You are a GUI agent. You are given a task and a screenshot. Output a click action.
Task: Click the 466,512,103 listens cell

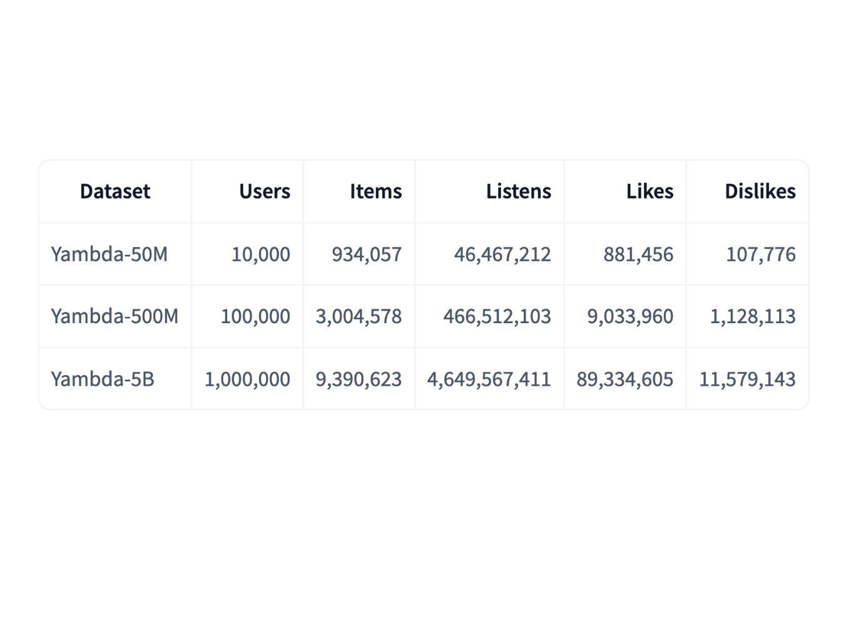(497, 316)
